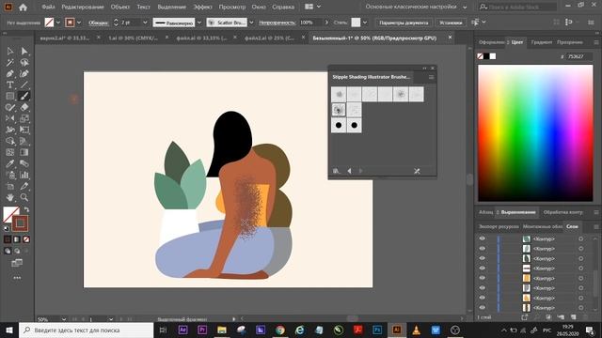Select the Eyedropper tool
This screenshot has width=602, height=338.
[x=10, y=163]
